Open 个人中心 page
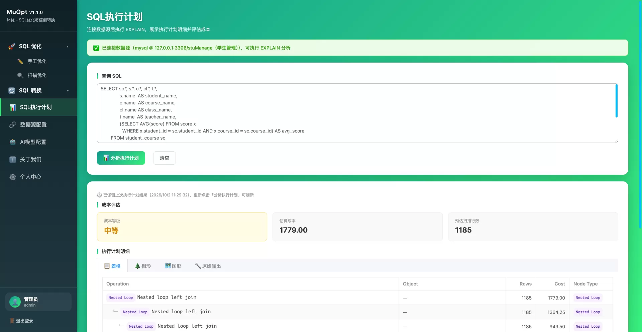Image resolution: width=642 pixels, height=332 pixels. pyautogui.click(x=38, y=177)
